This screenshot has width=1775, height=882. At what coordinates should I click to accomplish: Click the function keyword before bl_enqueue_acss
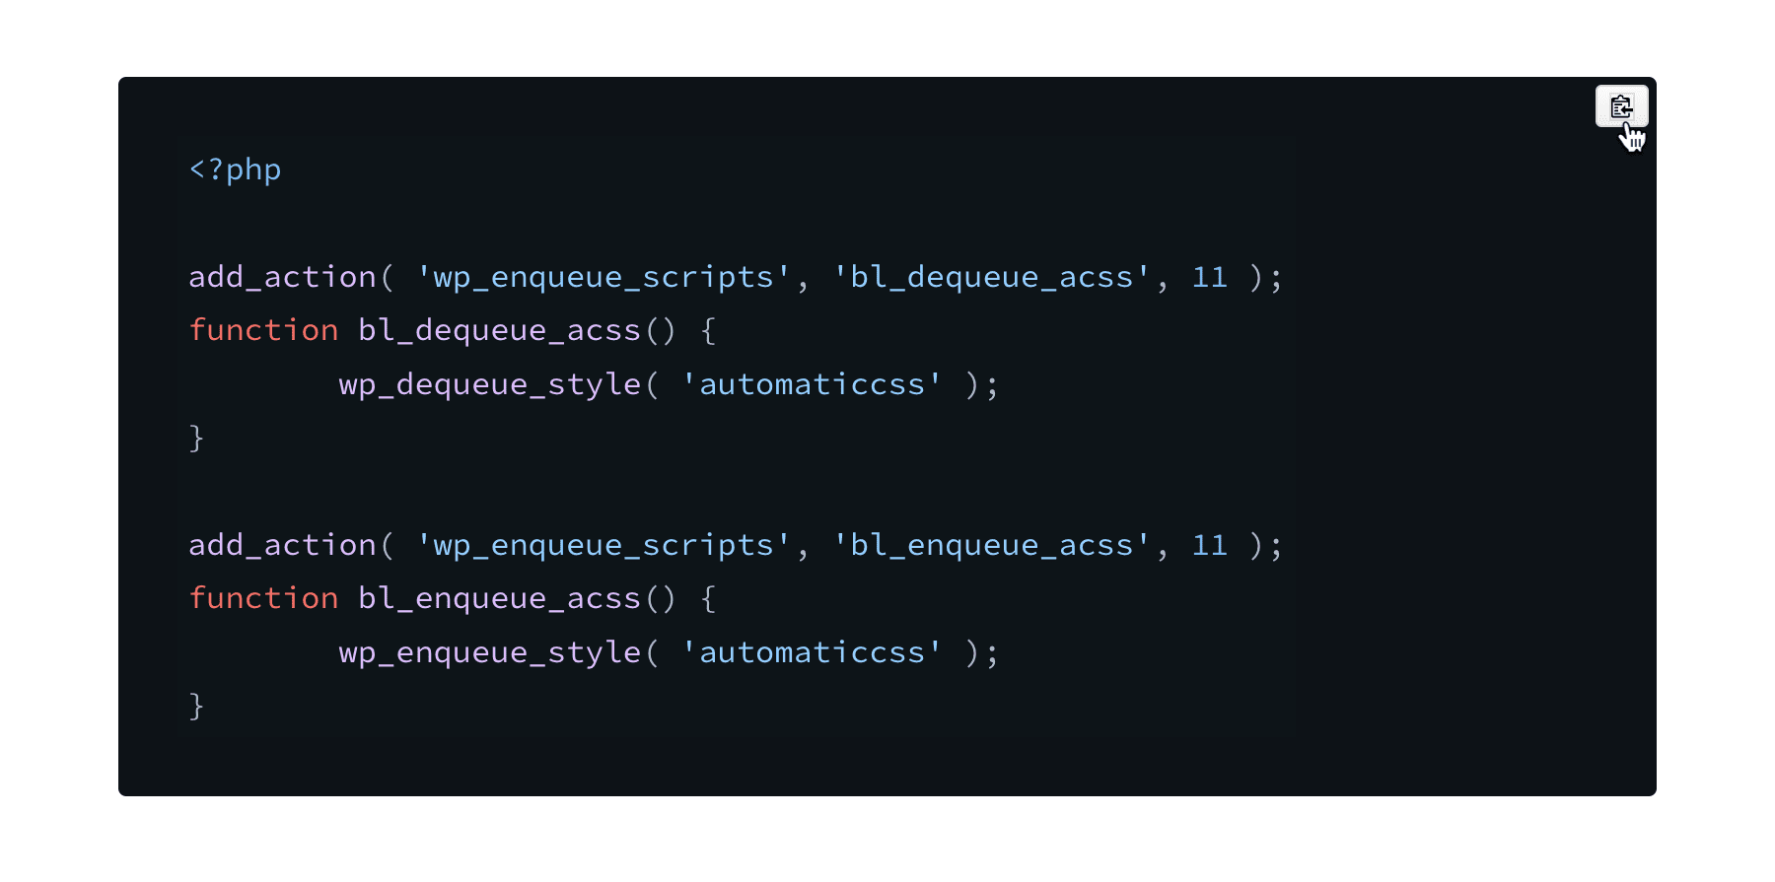(x=263, y=598)
